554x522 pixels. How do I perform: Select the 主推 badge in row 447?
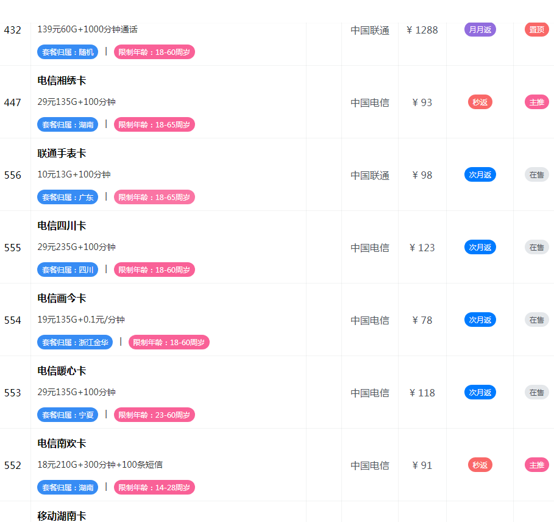(x=536, y=102)
